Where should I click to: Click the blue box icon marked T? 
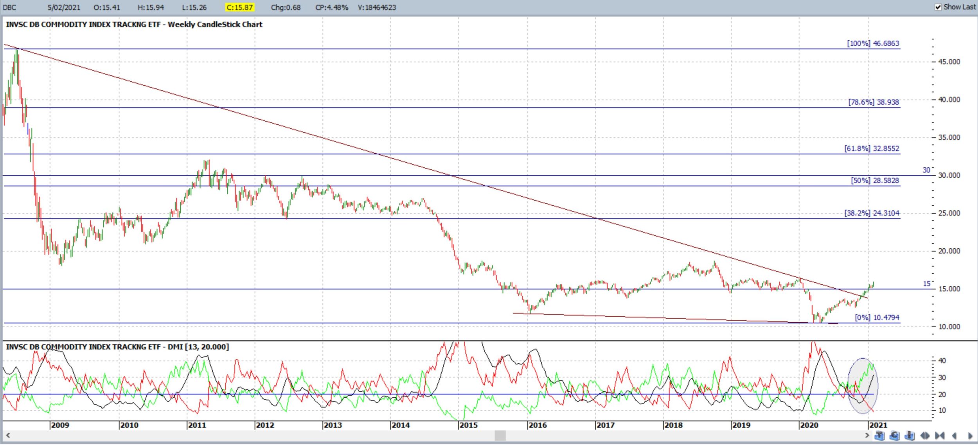pos(880,435)
